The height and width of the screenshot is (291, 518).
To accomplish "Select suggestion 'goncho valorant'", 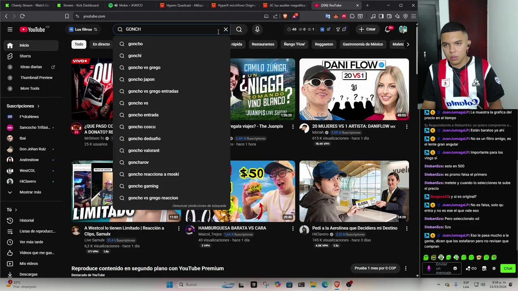I will point(172,150).
